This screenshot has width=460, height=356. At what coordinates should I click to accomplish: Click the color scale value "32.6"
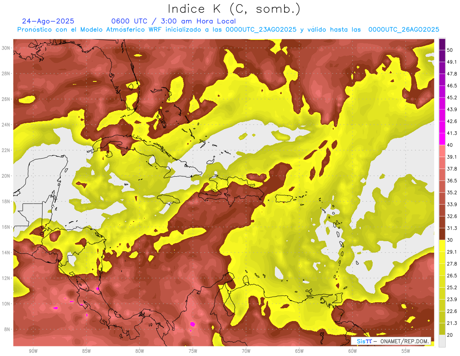pyautogui.click(x=452, y=216)
